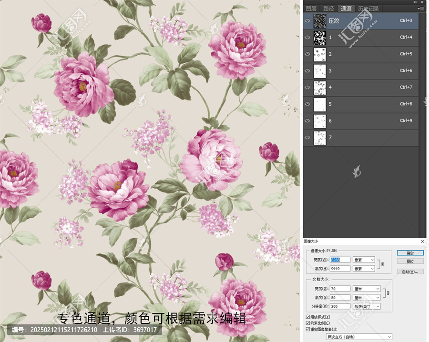This screenshot has width=429, height=342.
Task: Select the 压纹 channel thumbnail
Action: [x=320, y=21]
